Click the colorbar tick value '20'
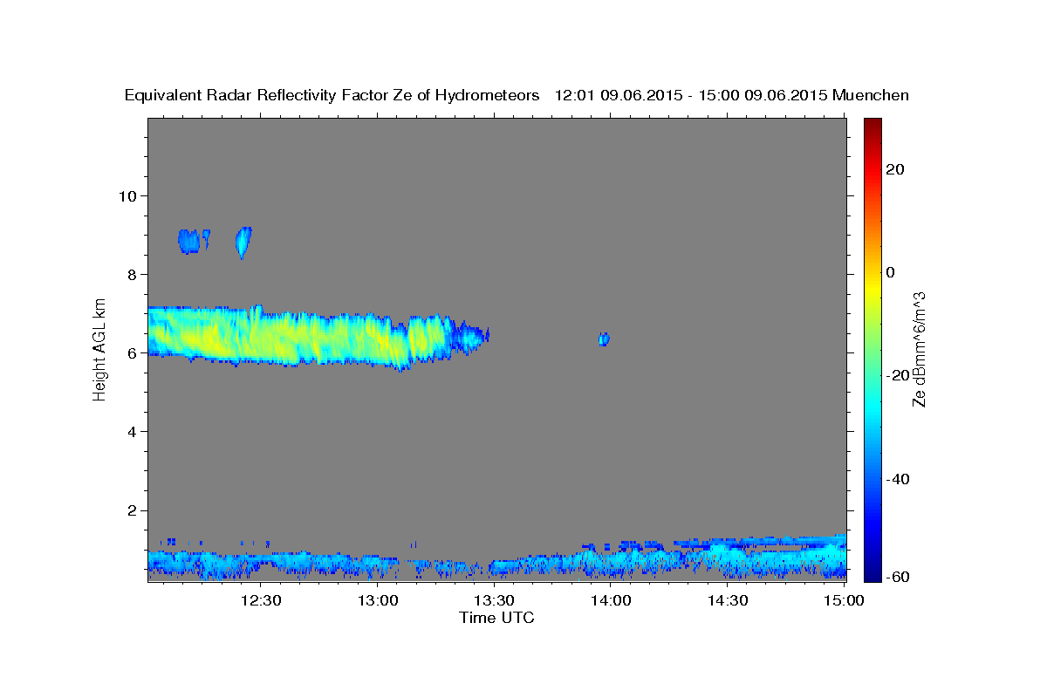1047x698 pixels. tap(894, 169)
